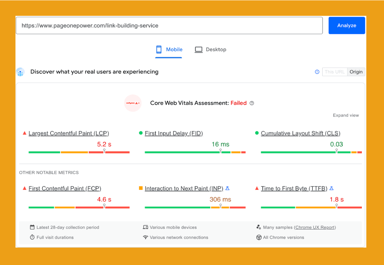Viewport: 384px width, 265px height.
Task: Open the Chrome UX Report link
Action: [x=315, y=227]
